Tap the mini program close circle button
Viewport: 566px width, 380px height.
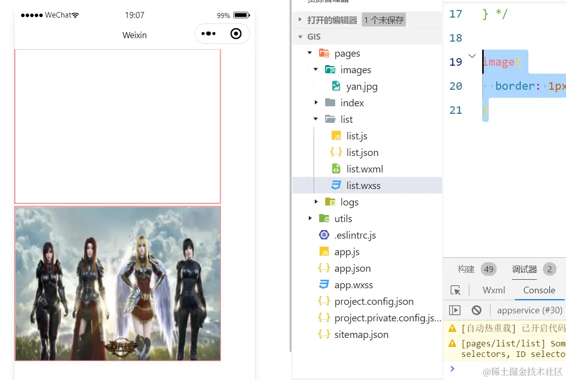(x=236, y=34)
